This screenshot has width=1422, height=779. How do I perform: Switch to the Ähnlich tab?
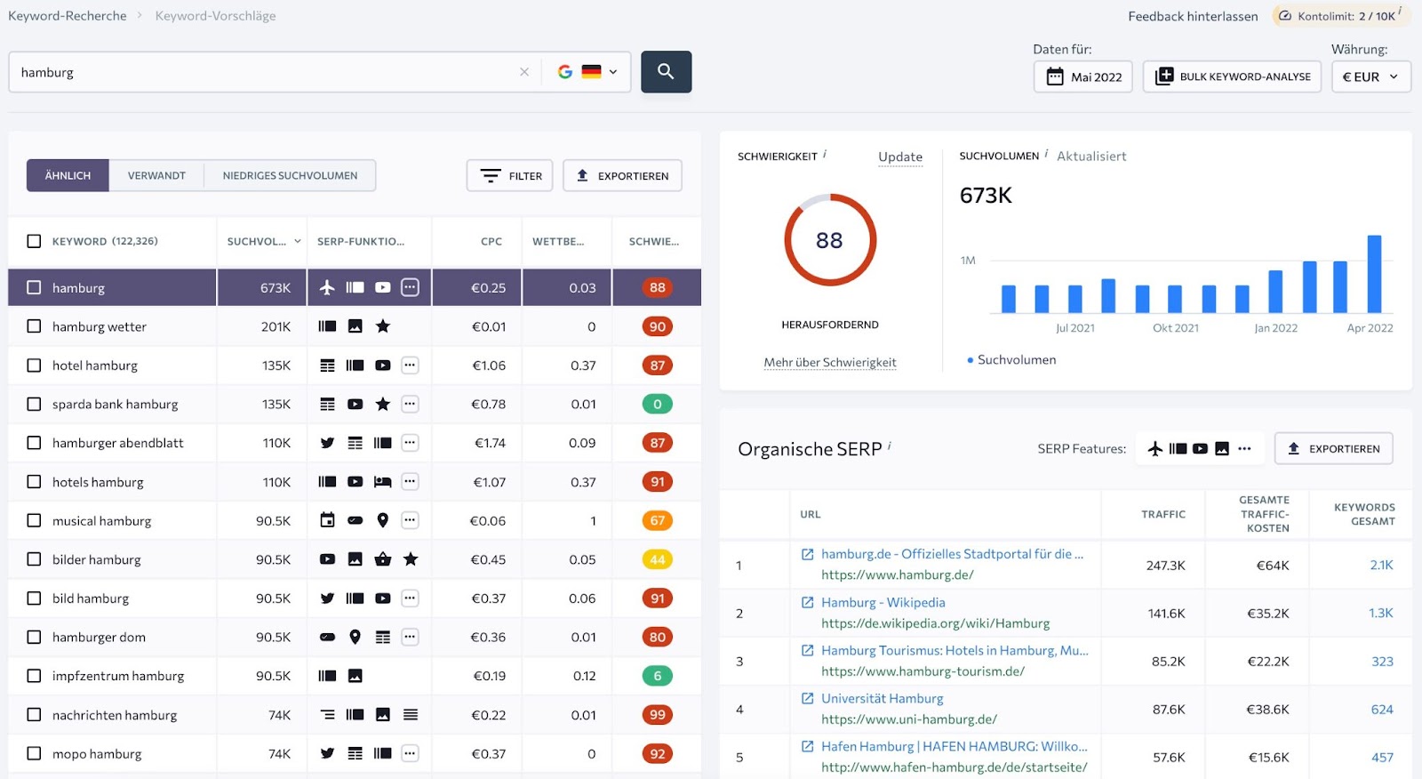click(x=68, y=175)
